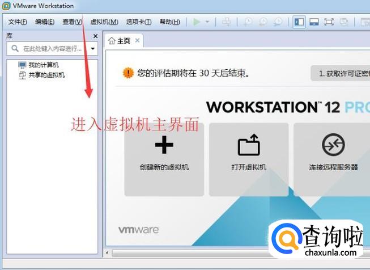Click the library search input field
This screenshot has width=370, height=270.
[x=52, y=49]
